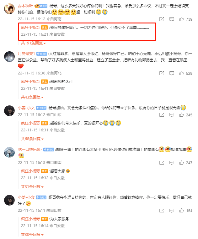Click the reply icon on 吃一口快乐酱-'s comment
This screenshot has height=239, width=198.
172,163
